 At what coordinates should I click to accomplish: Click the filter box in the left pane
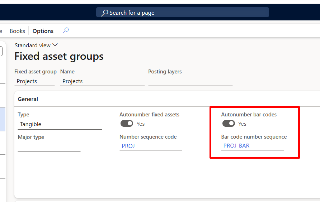(x=1, y=52)
